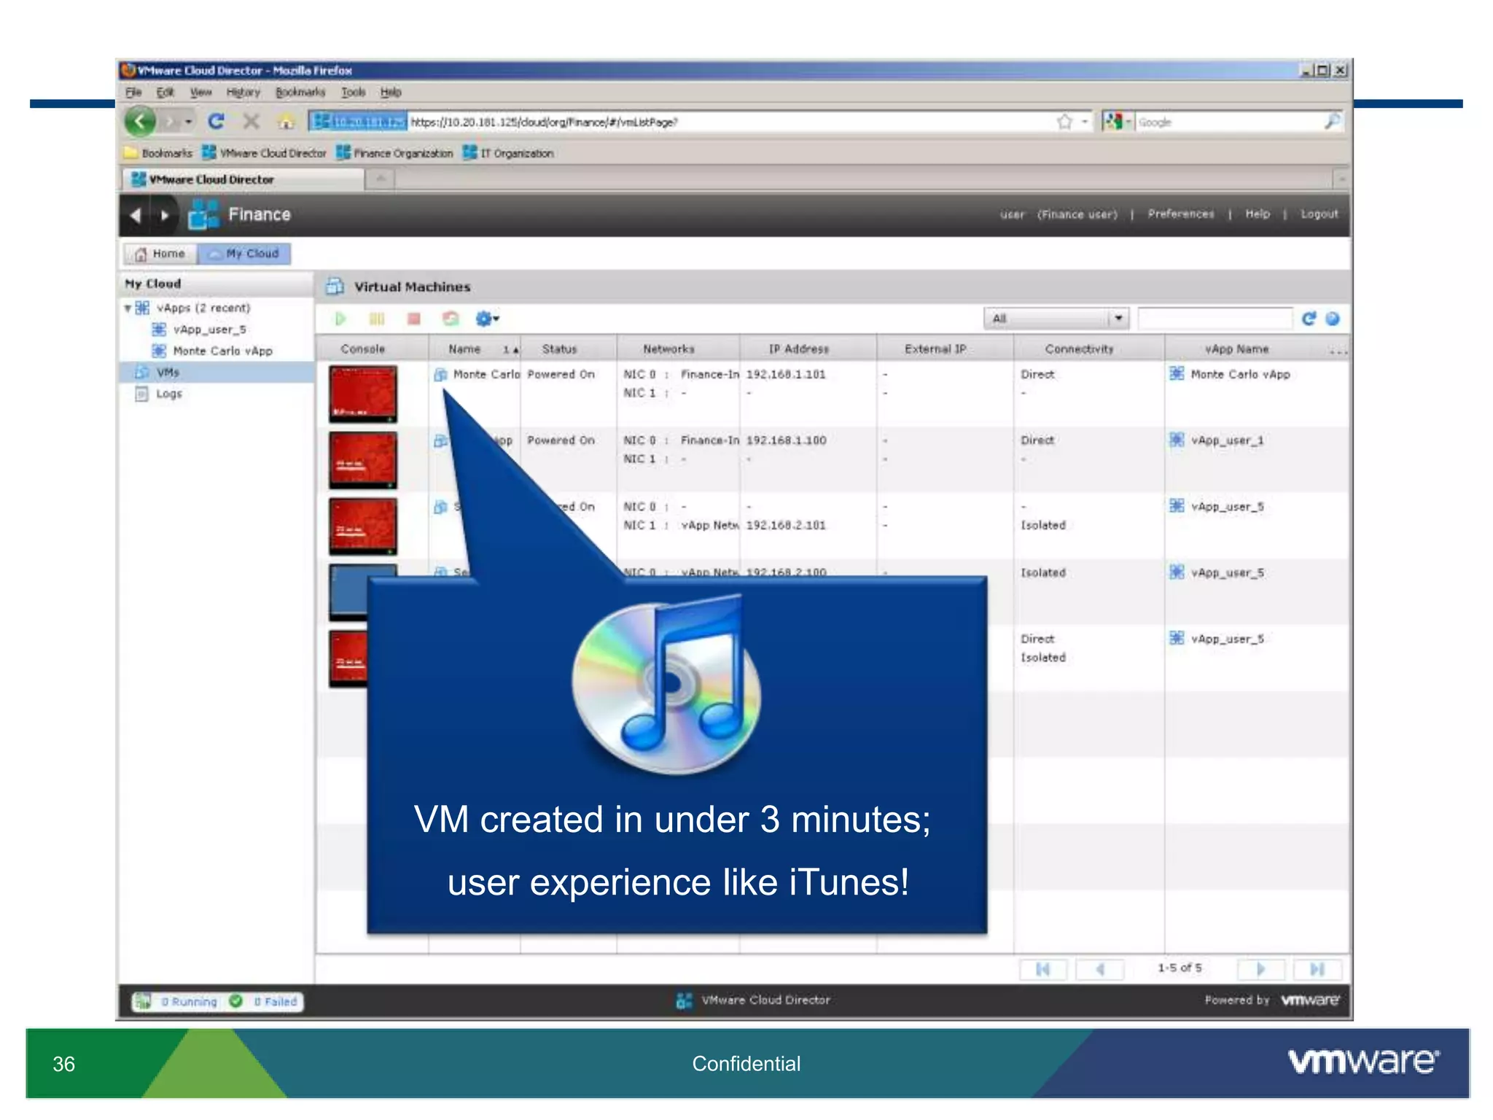Click the 0 Running status indicator
Screen dimensions: 1493x1120
pyautogui.click(x=177, y=1002)
